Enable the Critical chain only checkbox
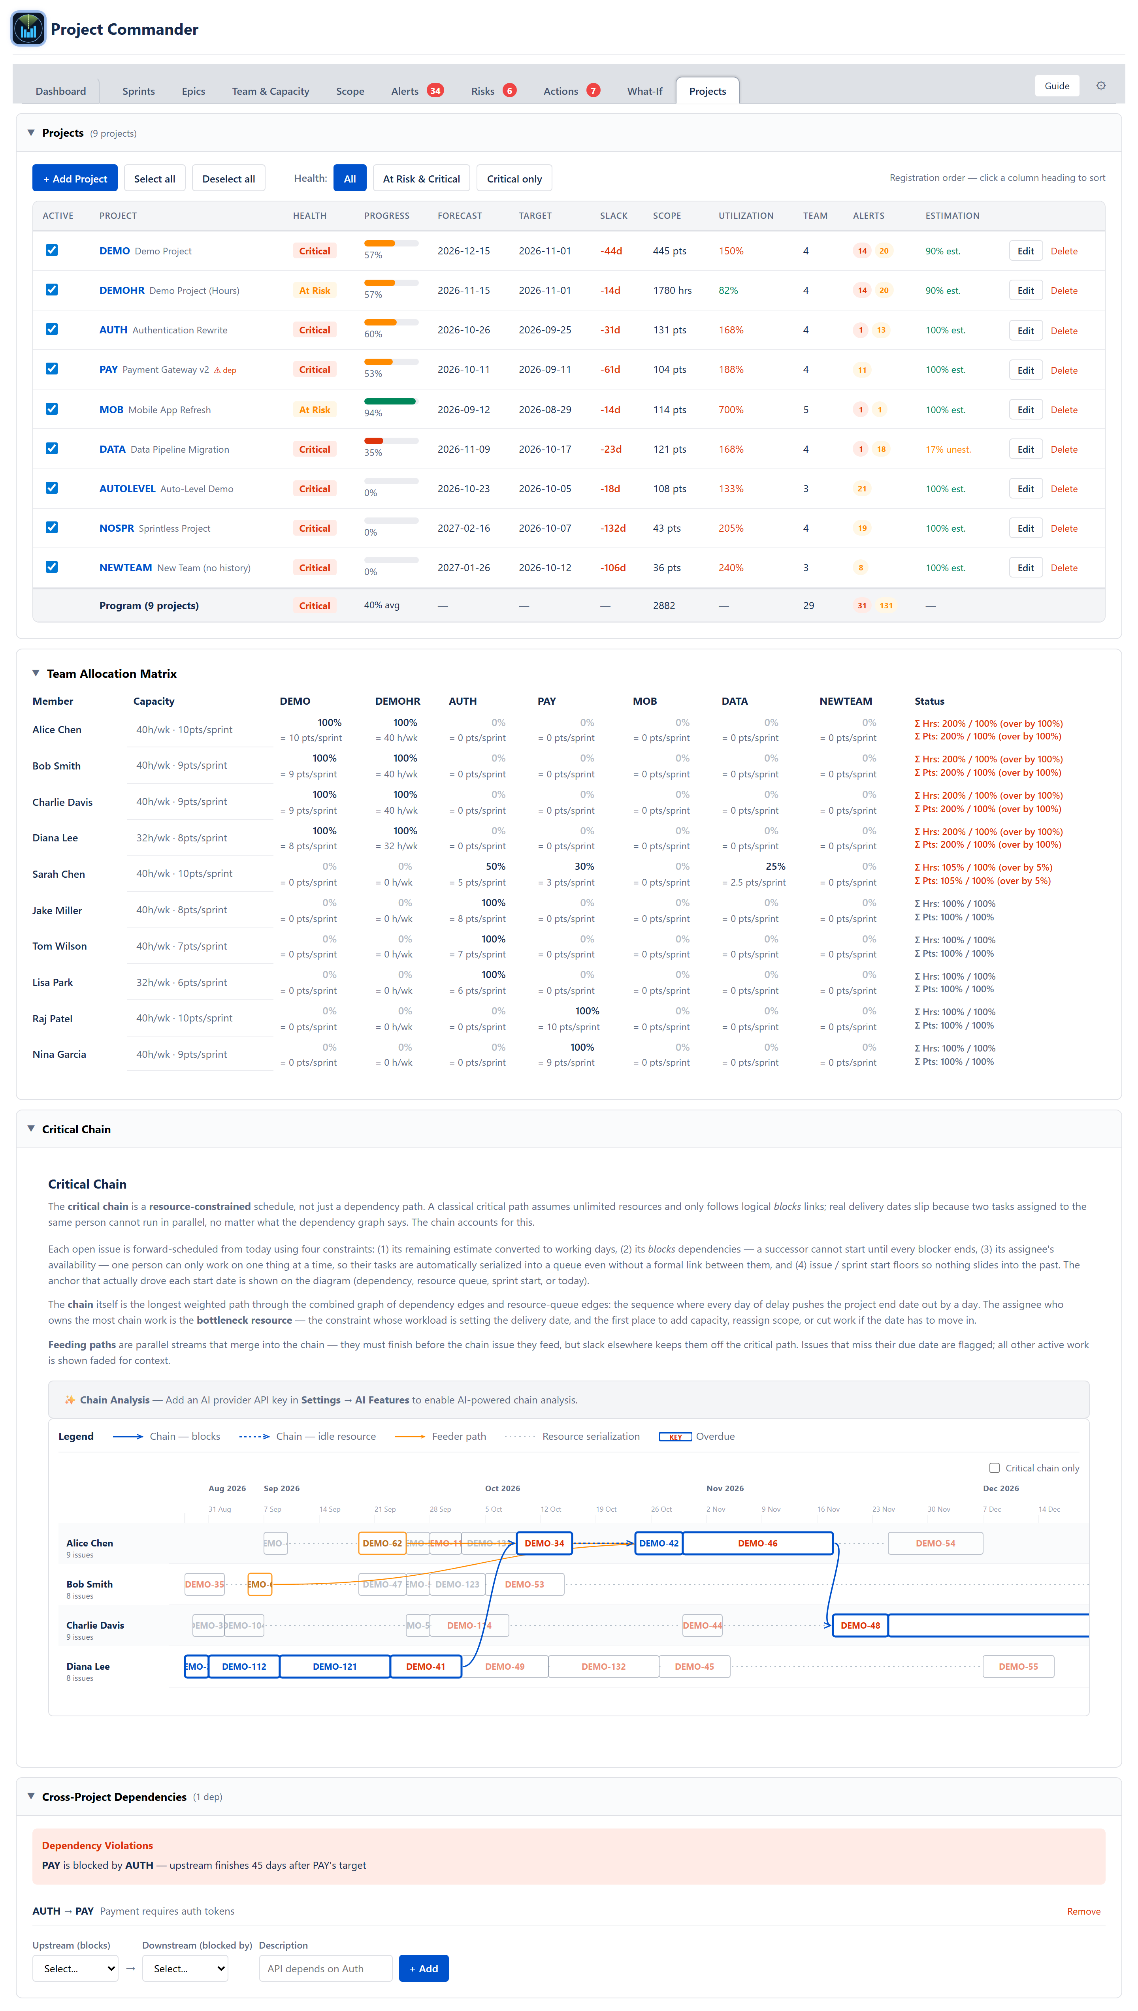This screenshot has width=1138, height=2011. click(x=994, y=1468)
